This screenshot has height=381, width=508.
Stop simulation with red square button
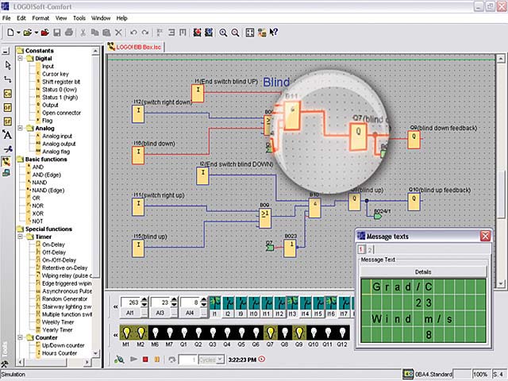pos(144,360)
